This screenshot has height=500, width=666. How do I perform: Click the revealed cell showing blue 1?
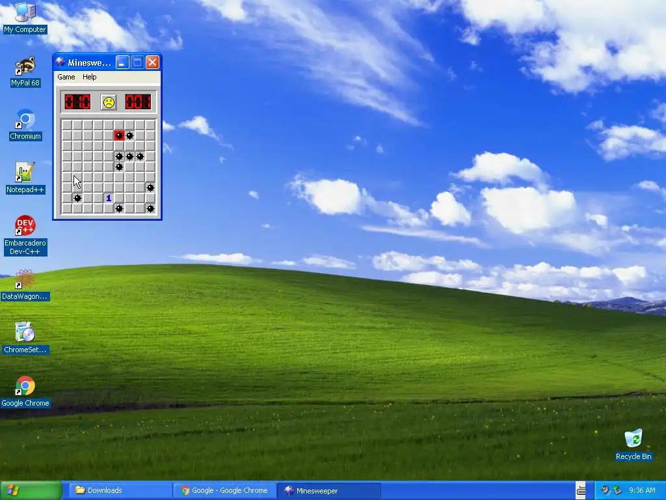109,198
